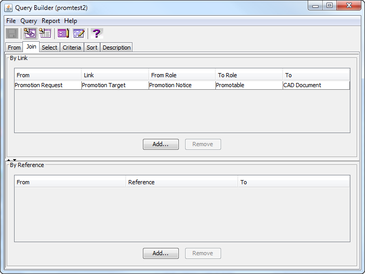Click By Link table's To column header
Viewport: 365px width, 274px height.
[x=316, y=75]
